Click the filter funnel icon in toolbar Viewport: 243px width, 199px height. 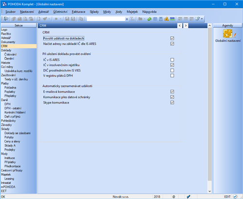[132, 19]
